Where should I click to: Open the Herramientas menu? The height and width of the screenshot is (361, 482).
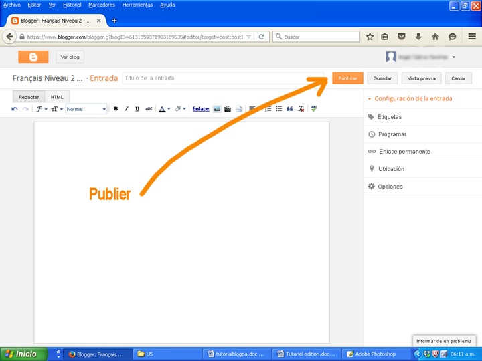click(137, 5)
